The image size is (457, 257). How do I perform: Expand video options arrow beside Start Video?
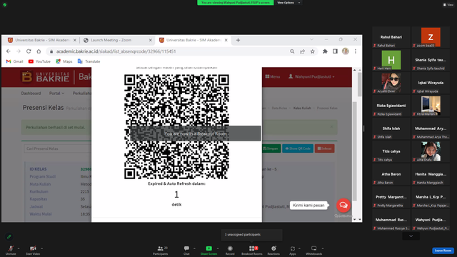click(42, 248)
